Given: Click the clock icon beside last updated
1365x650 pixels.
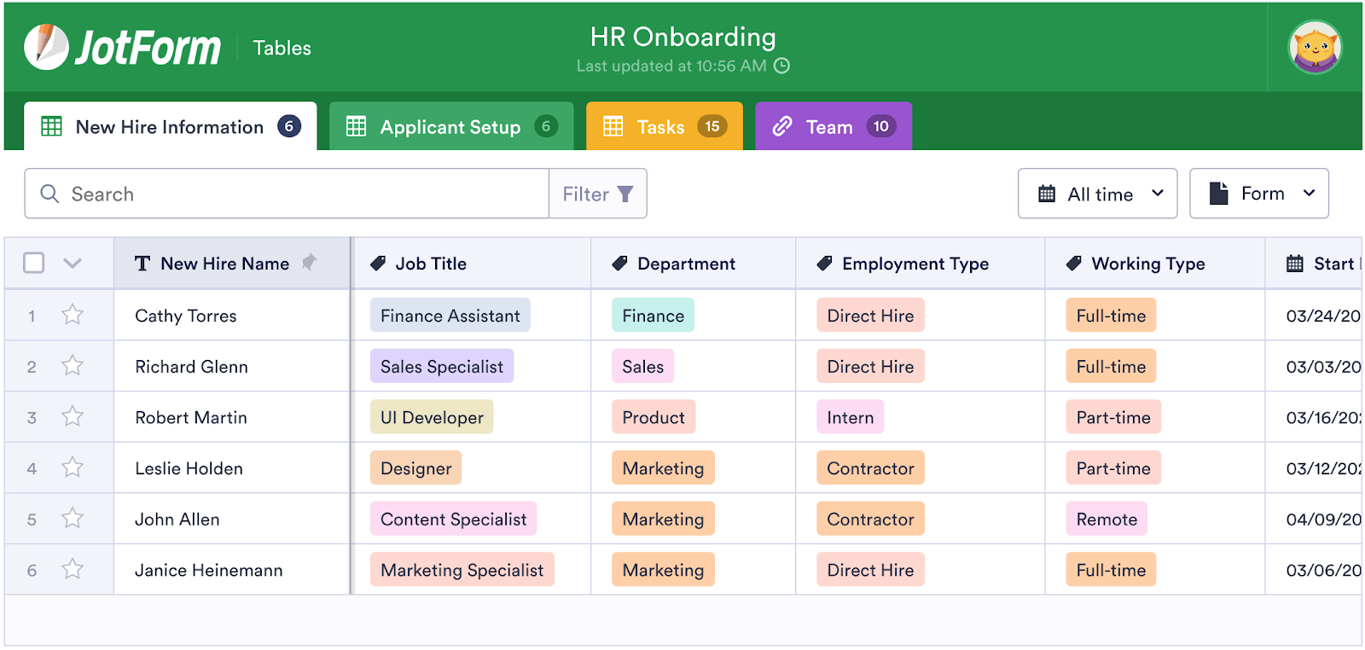Looking at the screenshot, I should 781,66.
